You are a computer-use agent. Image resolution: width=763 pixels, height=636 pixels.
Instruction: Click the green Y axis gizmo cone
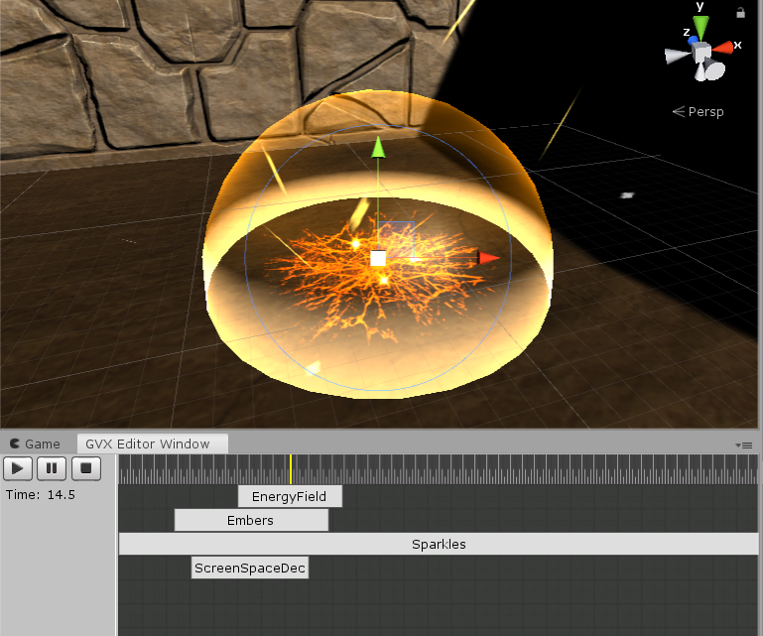(x=700, y=26)
